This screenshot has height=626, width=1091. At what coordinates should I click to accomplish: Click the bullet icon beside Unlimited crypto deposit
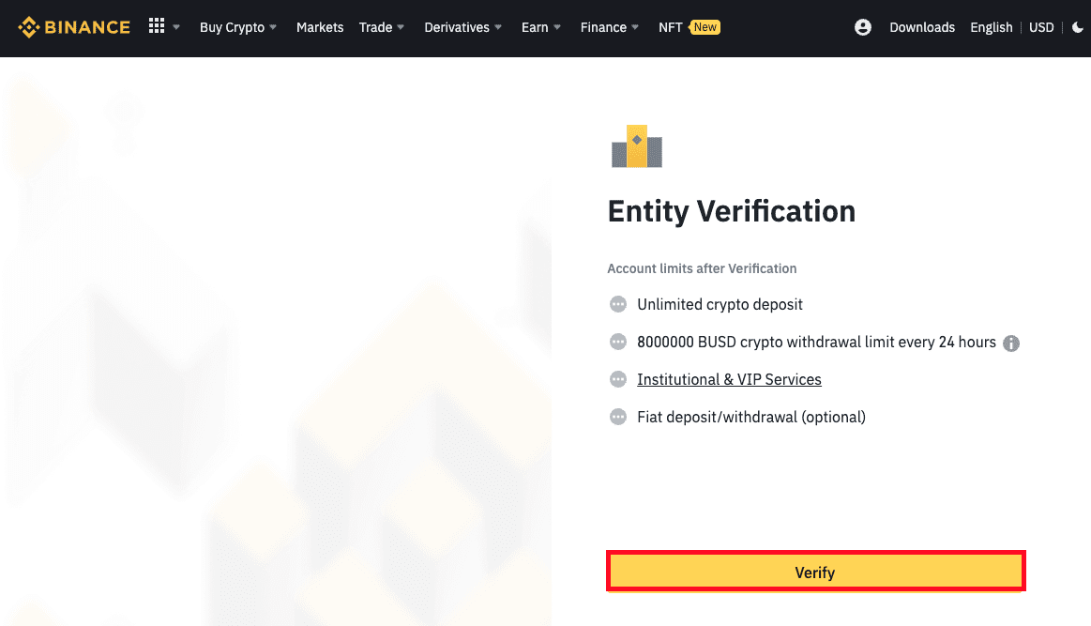[617, 304]
